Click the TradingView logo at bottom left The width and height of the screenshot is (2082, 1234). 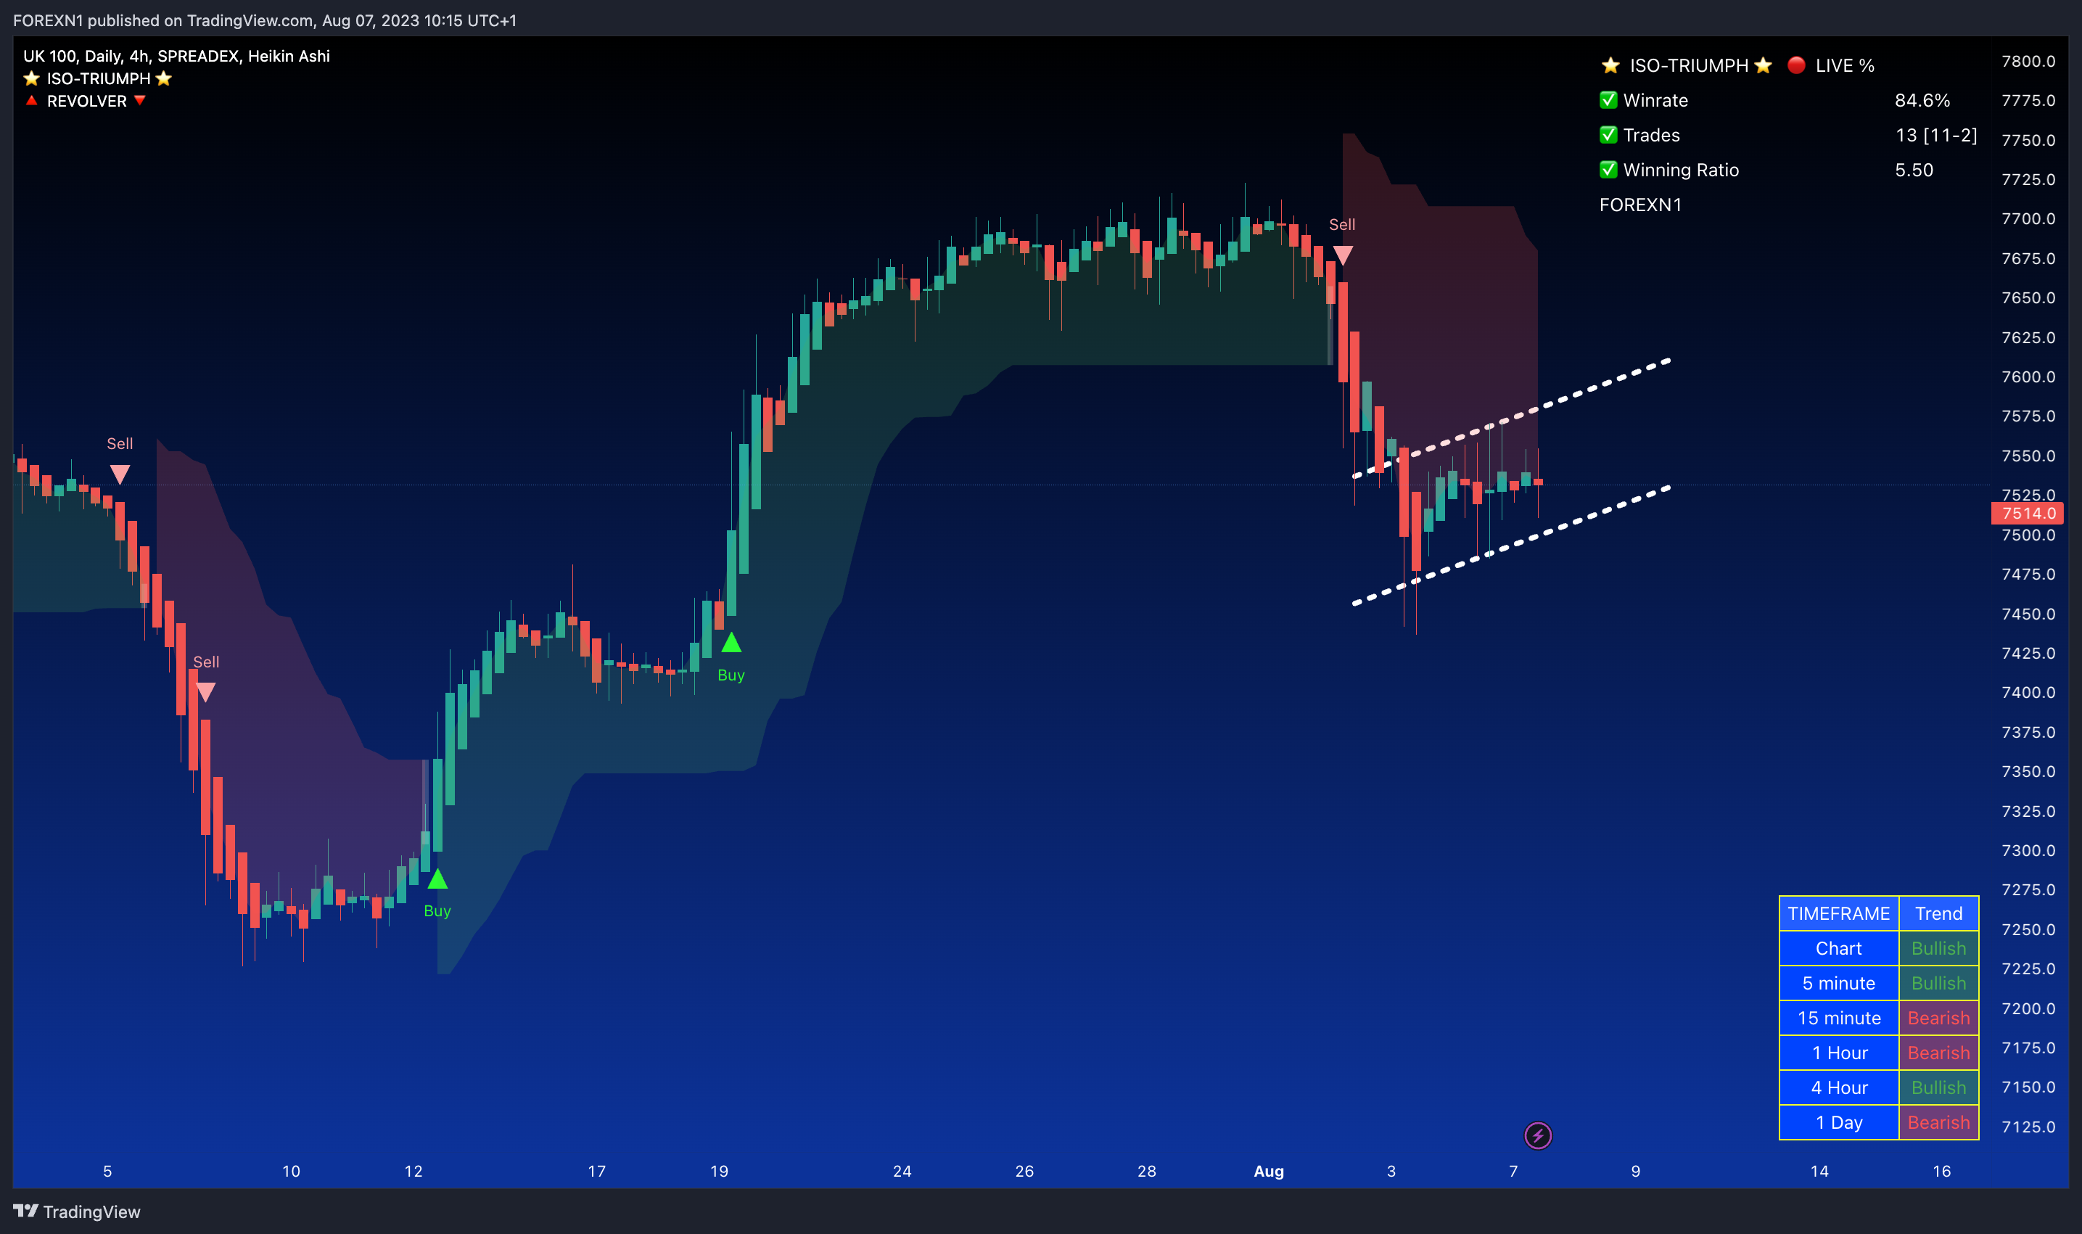click(x=26, y=1211)
